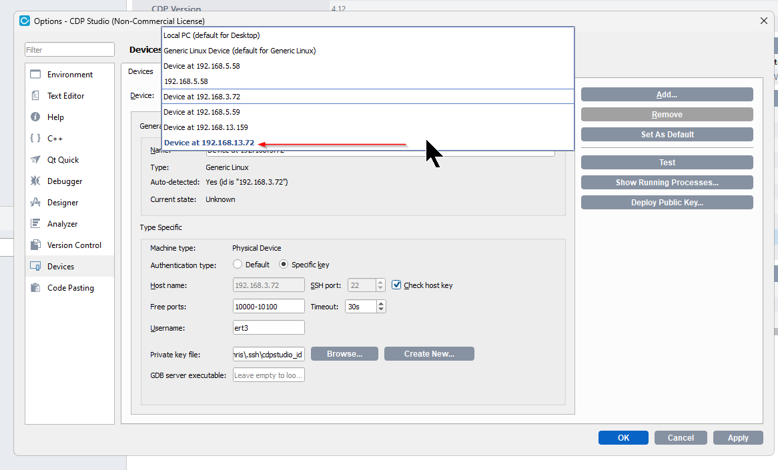778x470 pixels.
Task: Click the CDP Studio logo in title bar
Action: pos(24,21)
